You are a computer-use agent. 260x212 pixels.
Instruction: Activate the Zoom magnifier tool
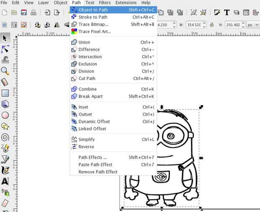[5, 71]
